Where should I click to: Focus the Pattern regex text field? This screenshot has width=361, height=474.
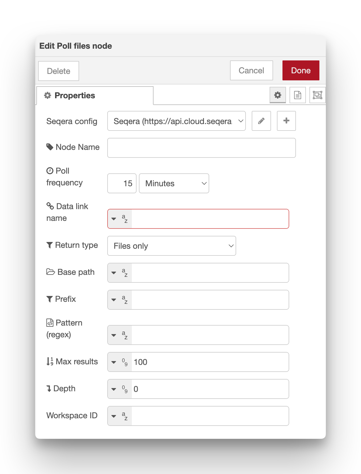(x=210, y=335)
